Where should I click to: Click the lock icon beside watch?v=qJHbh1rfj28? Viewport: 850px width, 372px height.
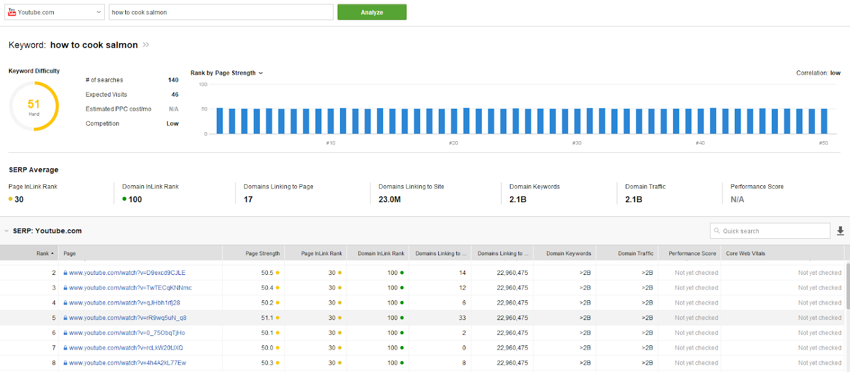click(65, 303)
